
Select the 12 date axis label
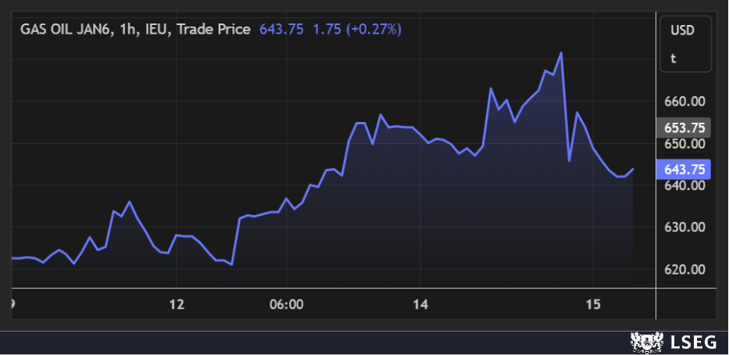pyautogui.click(x=177, y=305)
